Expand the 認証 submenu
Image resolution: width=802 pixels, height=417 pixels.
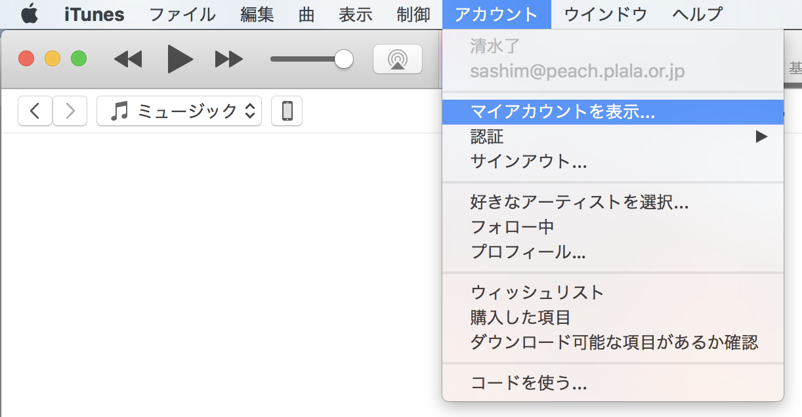pyautogui.click(x=613, y=136)
